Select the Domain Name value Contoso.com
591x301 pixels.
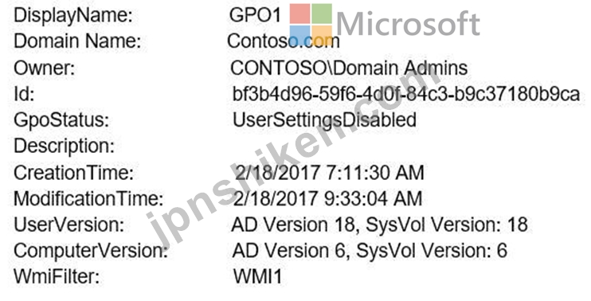click(x=284, y=41)
